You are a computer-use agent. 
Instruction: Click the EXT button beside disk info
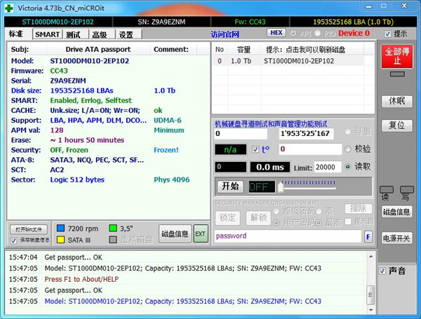click(201, 233)
